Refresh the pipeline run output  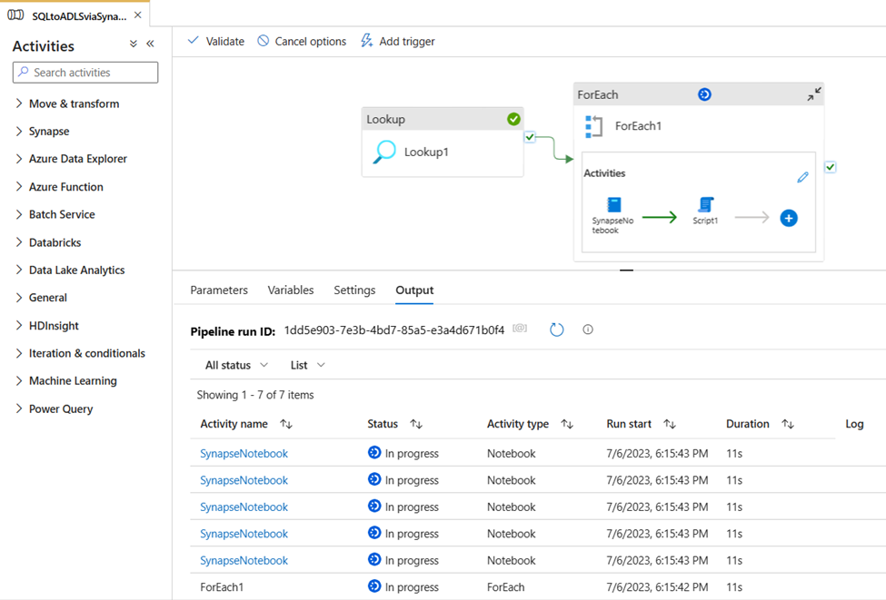coord(556,330)
